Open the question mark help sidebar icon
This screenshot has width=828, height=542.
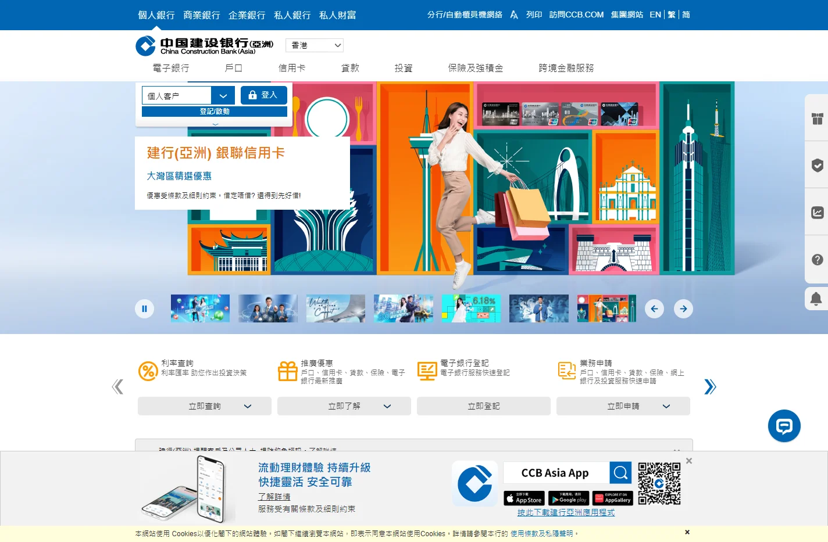coord(817,260)
